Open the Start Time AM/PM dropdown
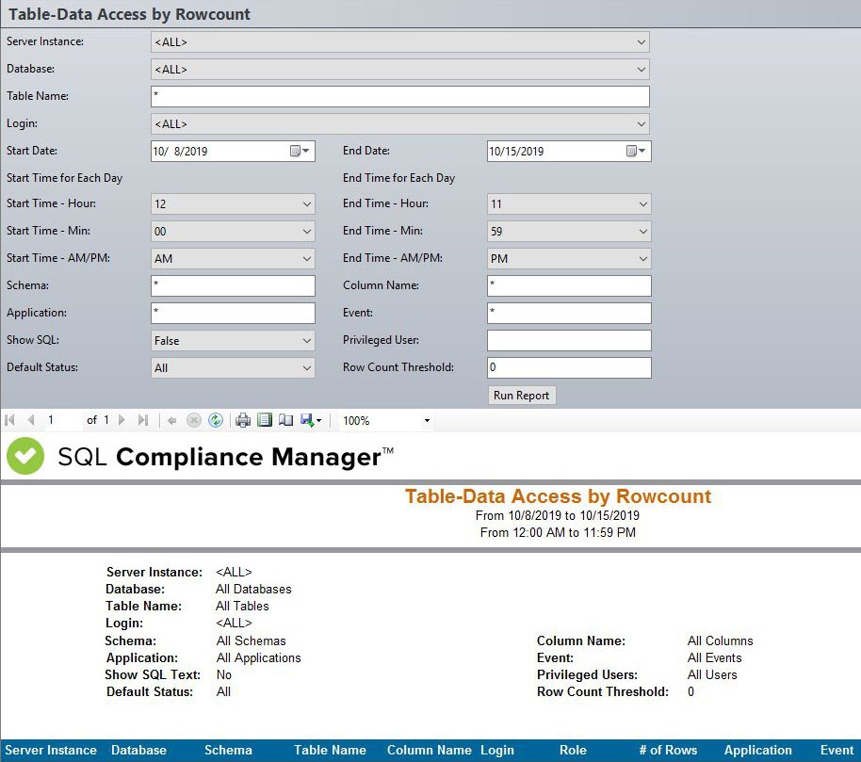Image resolution: width=861 pixels, height=762 pixels. pyautogui.click(x=306, y=259)
